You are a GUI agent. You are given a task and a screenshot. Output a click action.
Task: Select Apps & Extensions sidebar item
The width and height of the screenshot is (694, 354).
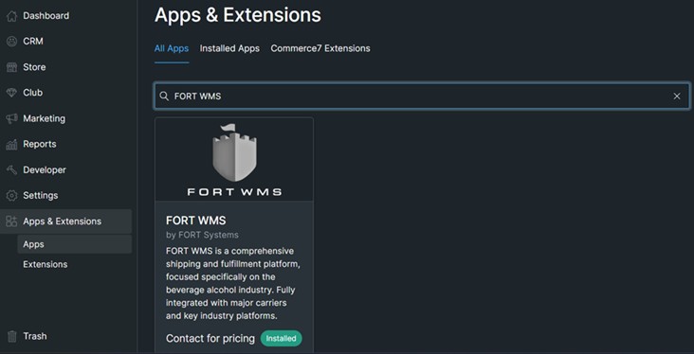point(66,221)
